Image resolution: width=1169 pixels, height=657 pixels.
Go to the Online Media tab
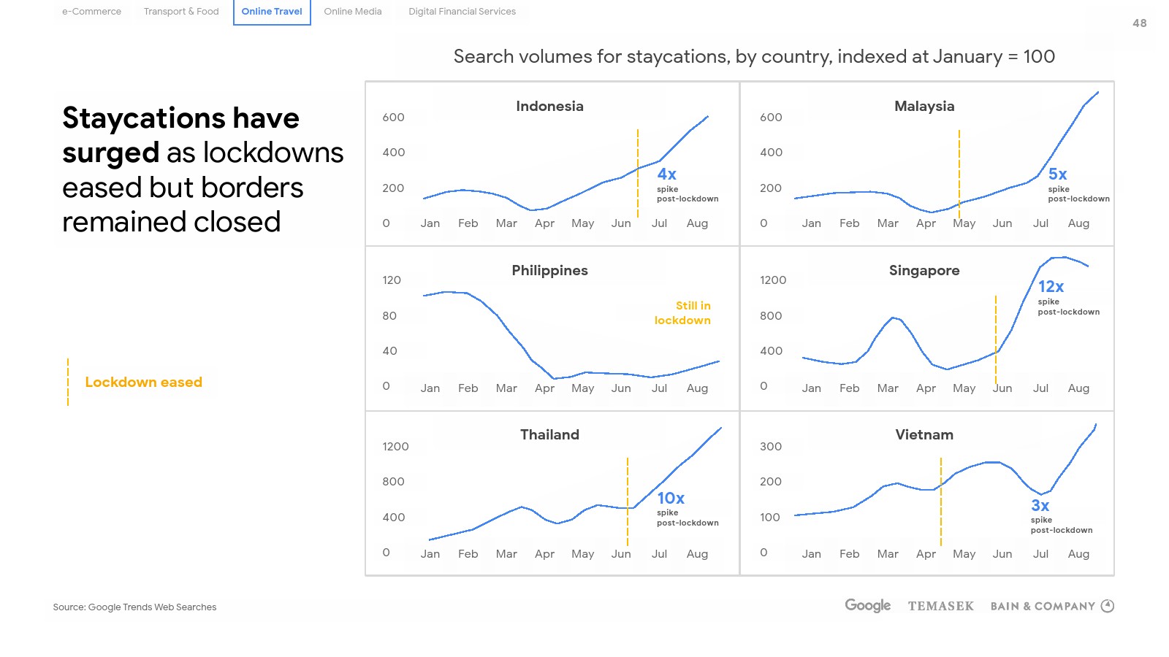[353, 12]
